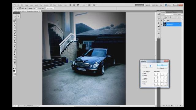Open the Filter menu
Viewport: 196px width, 110px height.
tap(41, 5)
